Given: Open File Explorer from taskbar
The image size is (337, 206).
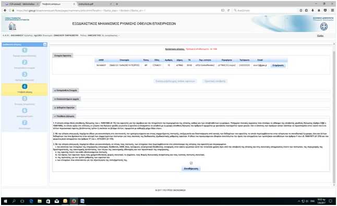Looking at the screenshot, I should click(40, 201).
